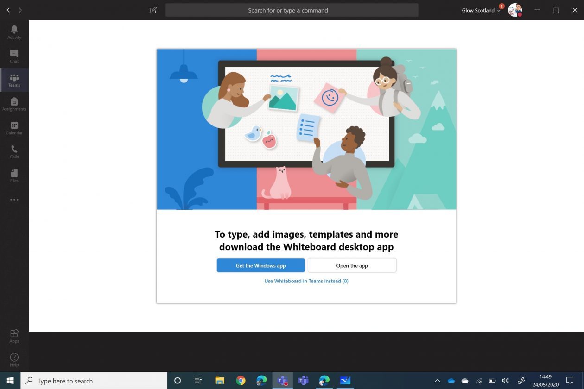
Task: Click the Whiteboard illustration image
Action: pyautogui.click(x=306, y=129)
